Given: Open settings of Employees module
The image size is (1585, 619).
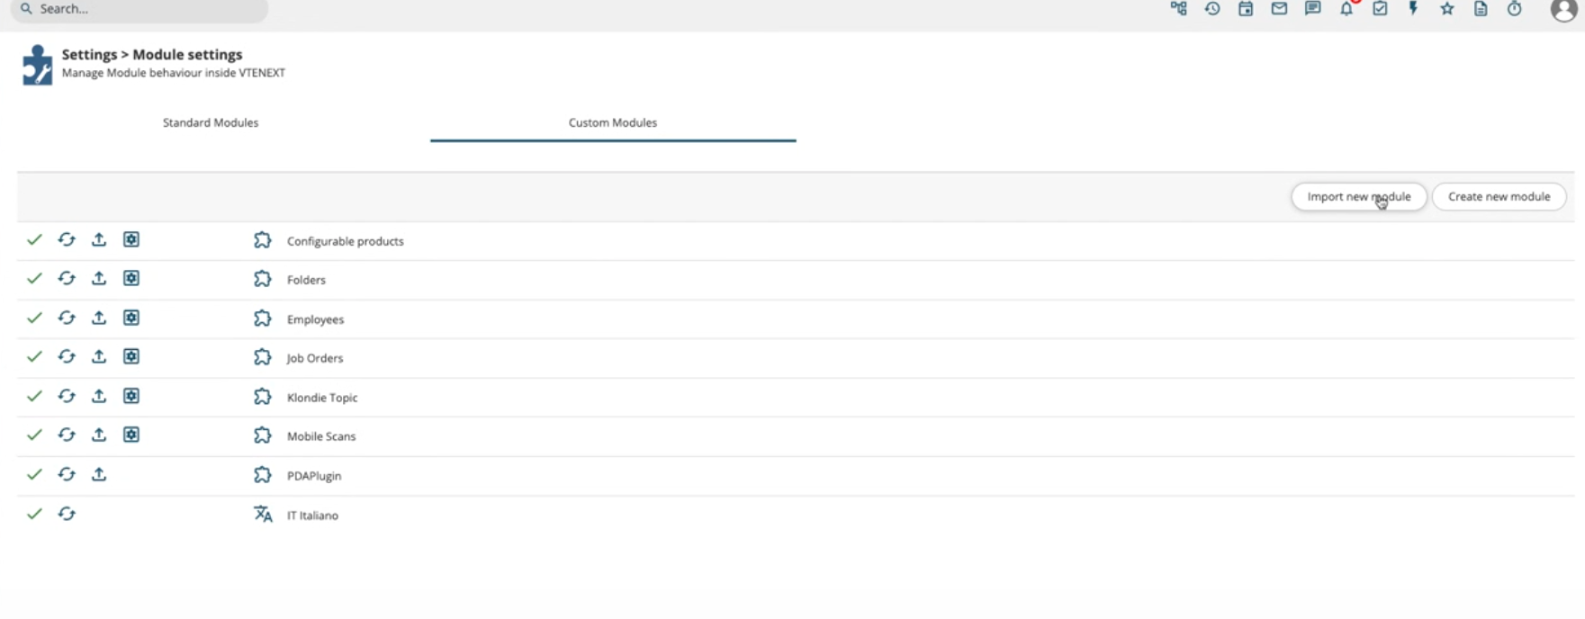Looking at the screenshot, I should click(131, 318).
